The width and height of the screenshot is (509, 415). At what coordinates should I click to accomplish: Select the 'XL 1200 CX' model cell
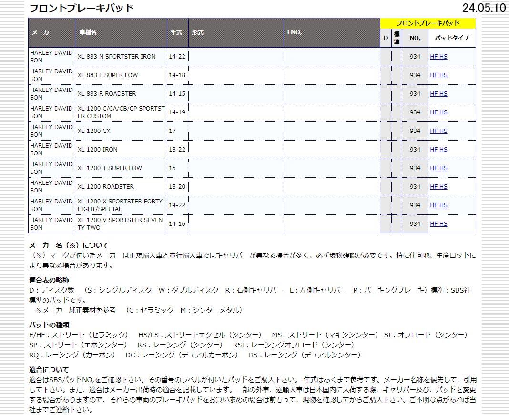(x=122, y=131)
